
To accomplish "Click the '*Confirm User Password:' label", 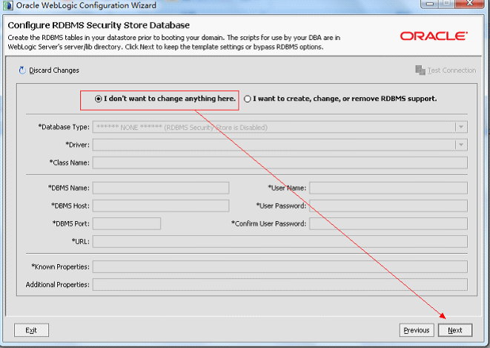I will tap(269, 223).
